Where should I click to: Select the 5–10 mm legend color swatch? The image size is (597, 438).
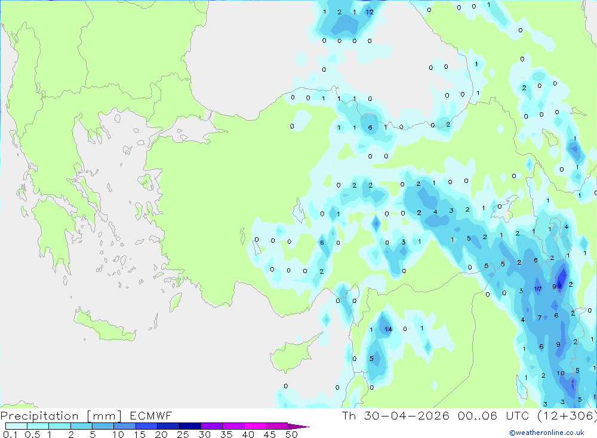(103, 426)
